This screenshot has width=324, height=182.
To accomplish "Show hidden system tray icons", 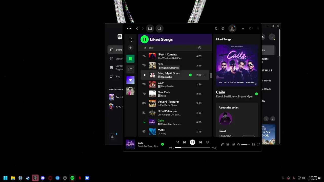I will [283, 178].
